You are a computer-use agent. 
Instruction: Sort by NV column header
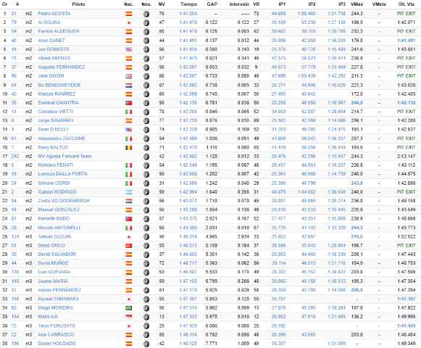[162, 4]
